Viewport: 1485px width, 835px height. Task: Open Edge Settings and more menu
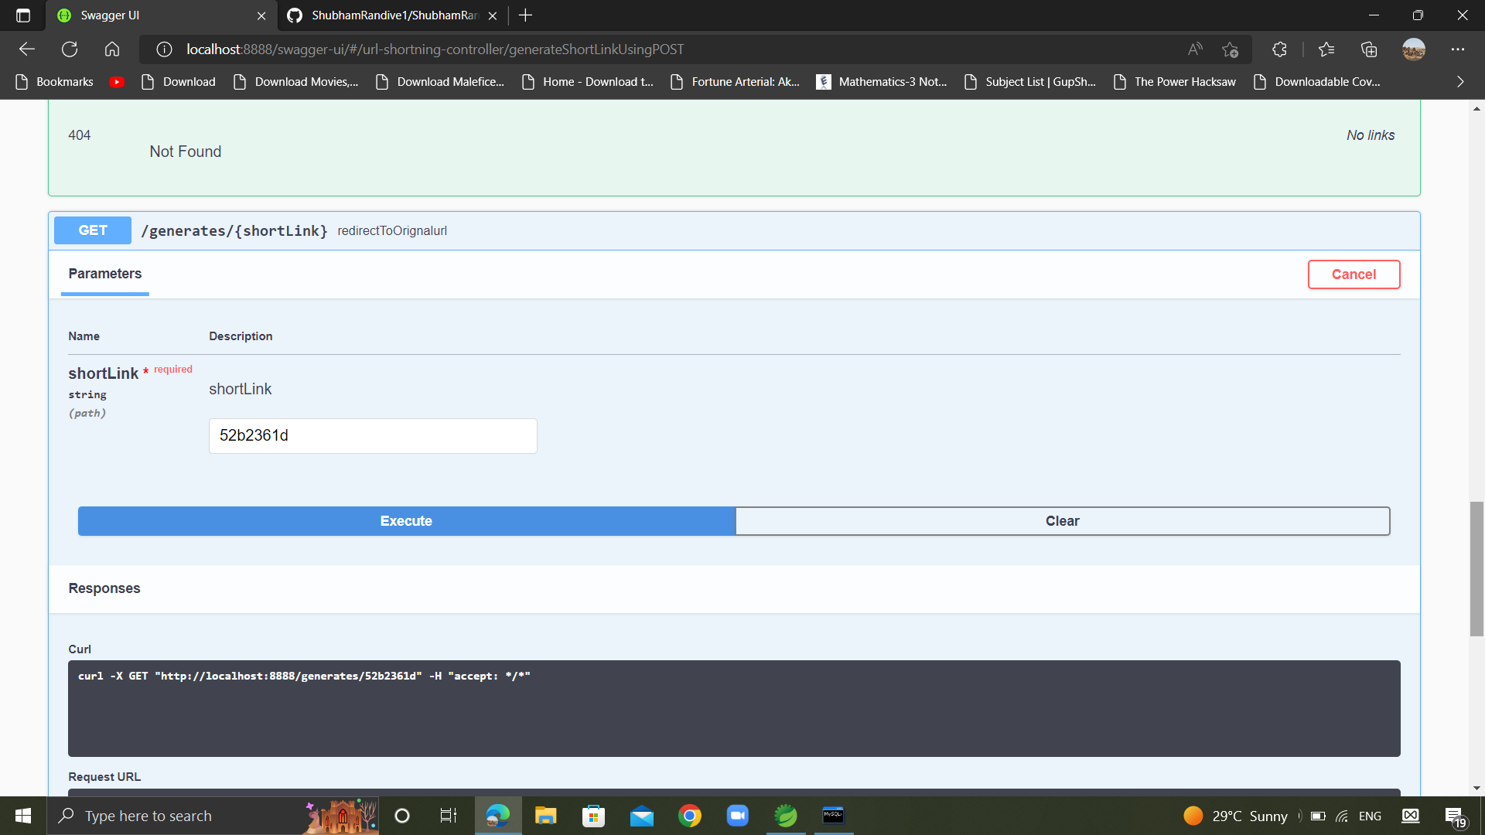pyautogui.click(x=1458, y=49)
